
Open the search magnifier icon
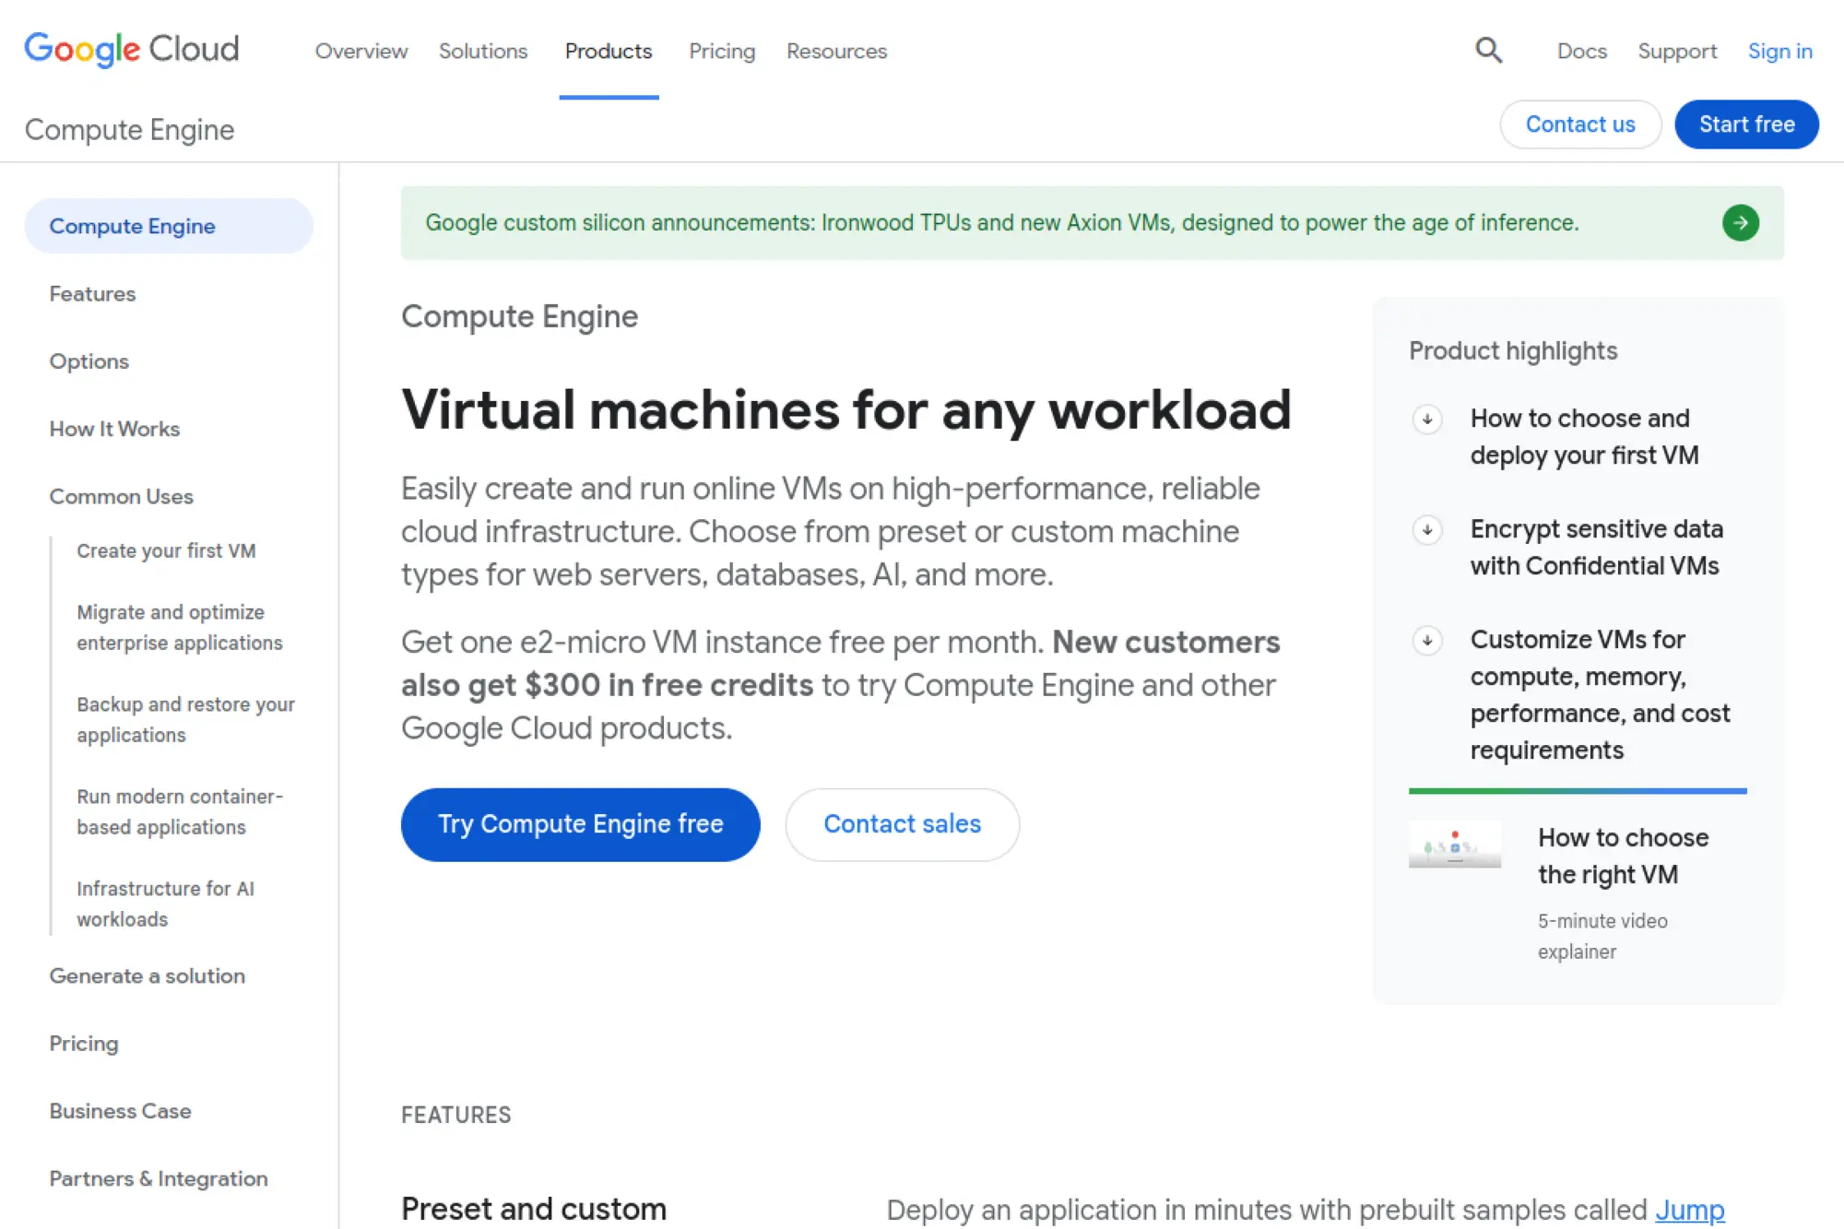[1487, 50]
